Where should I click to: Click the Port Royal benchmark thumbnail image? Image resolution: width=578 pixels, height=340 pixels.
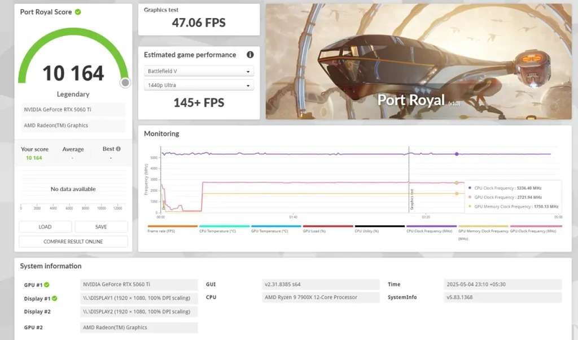pyautogui.click(x=418, y=62)
